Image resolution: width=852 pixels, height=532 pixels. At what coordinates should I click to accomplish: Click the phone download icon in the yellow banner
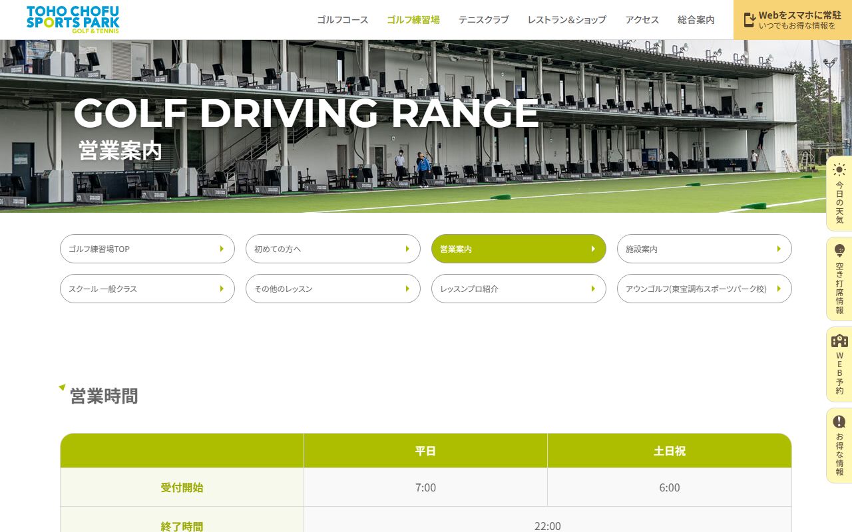coord(749,20)
